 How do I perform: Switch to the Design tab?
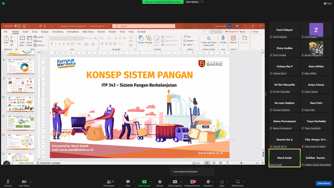pos(45,31)
